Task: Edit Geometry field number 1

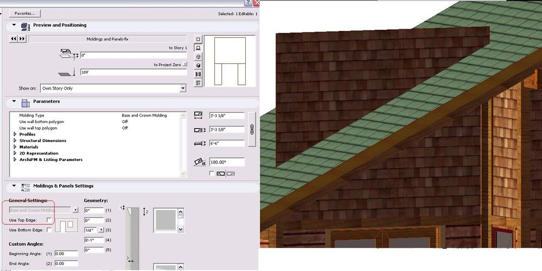Action: [x=94, y=210]
